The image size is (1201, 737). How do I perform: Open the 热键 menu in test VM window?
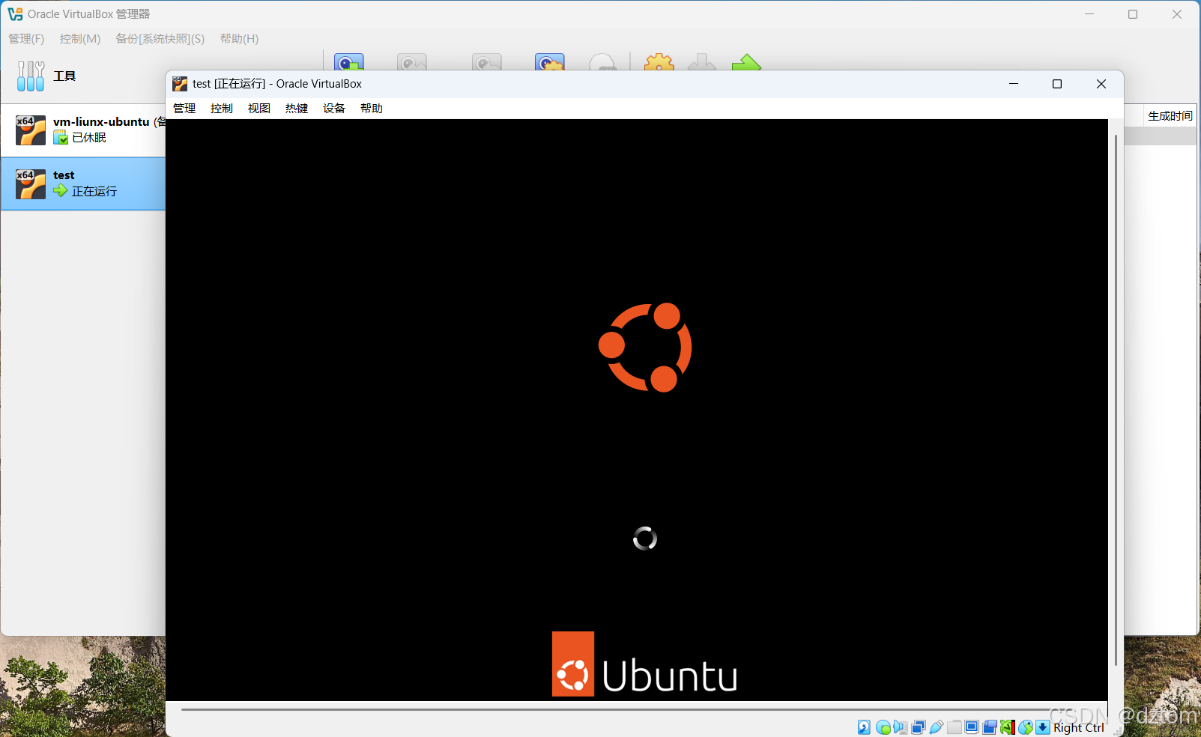coord(297,108)
